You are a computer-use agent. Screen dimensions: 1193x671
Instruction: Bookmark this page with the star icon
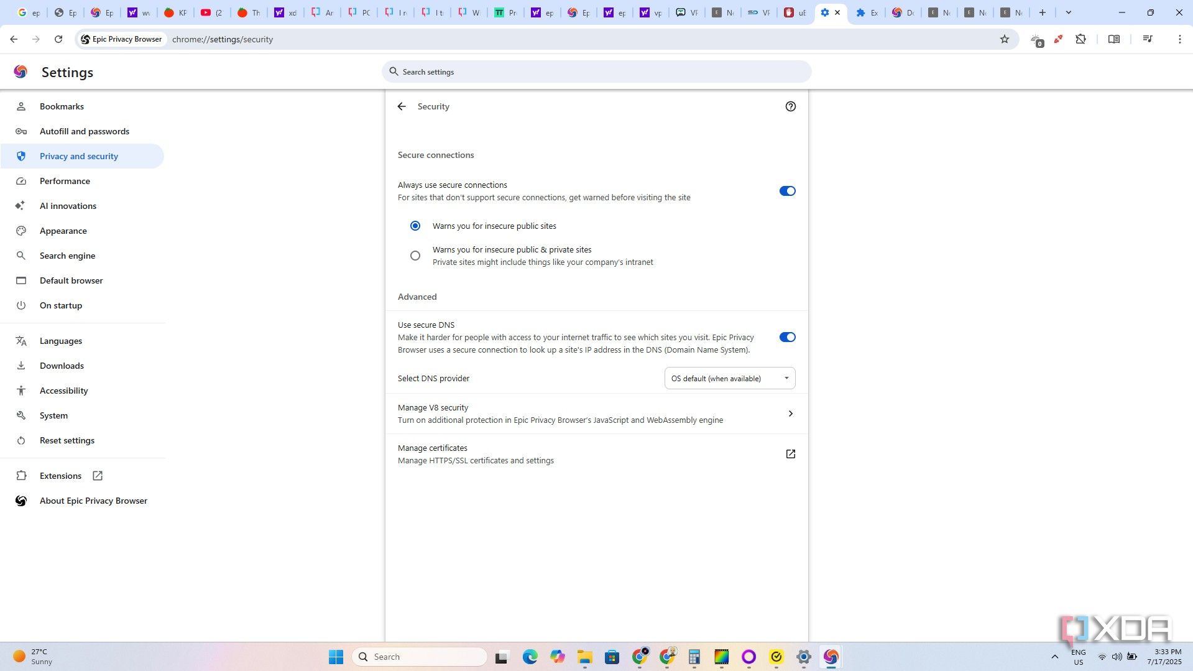1004,39
